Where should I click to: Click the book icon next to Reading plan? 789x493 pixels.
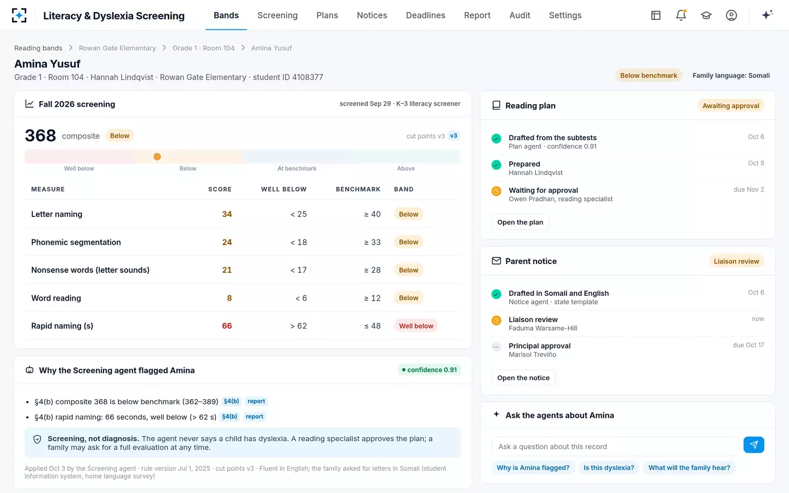click(x=496, y=105)
